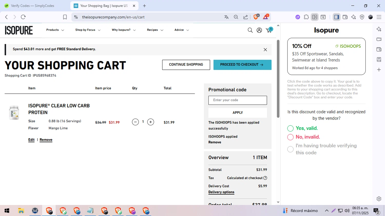Open the Brave Rewards triangle icon
The height and width of the screenshot is (216, 385).
[x=266, y=17]
